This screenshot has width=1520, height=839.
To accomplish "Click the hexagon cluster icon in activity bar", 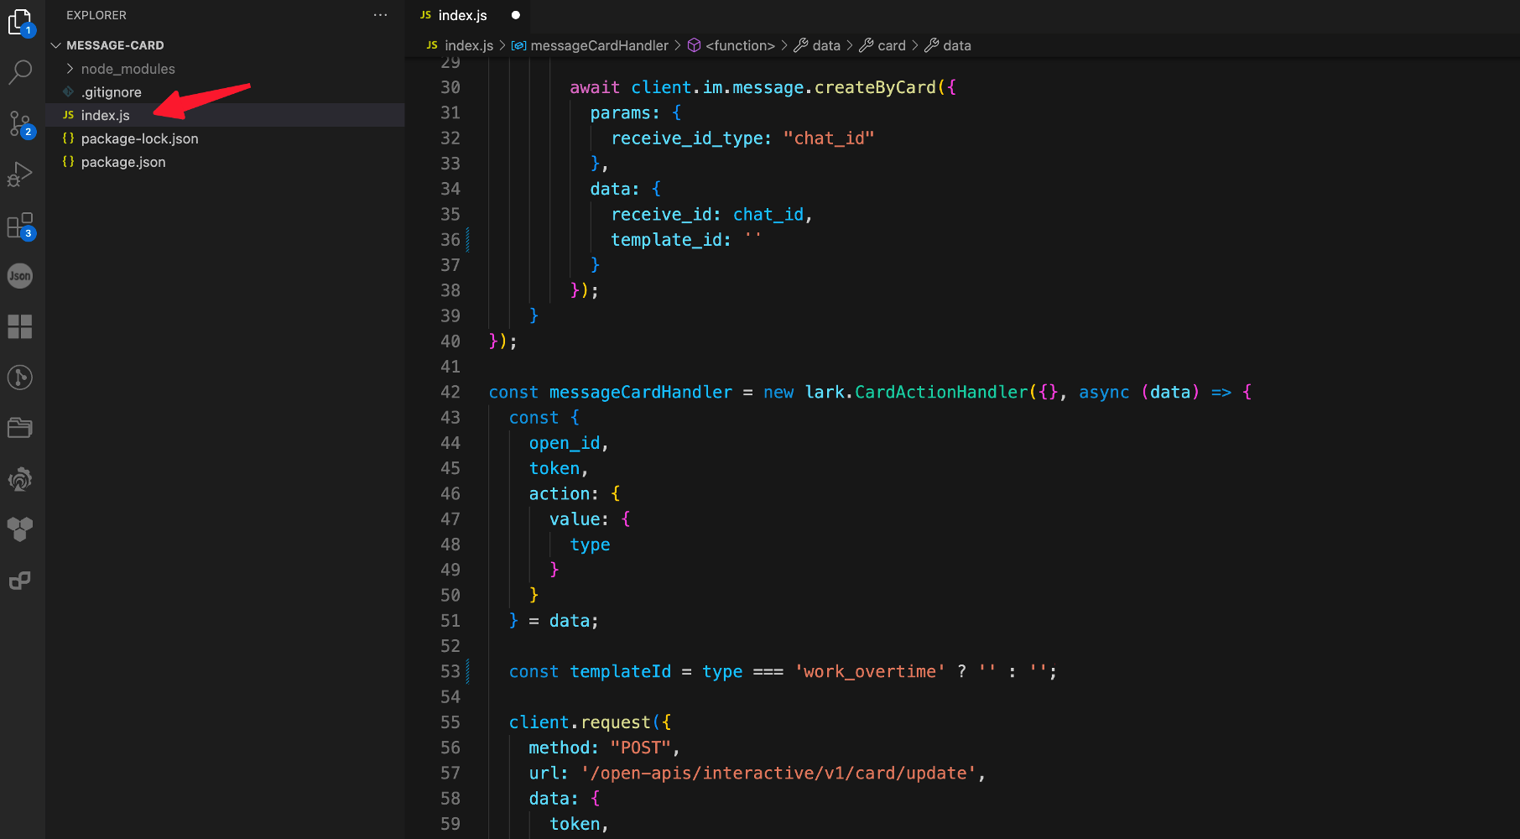I will pyautogui.click(x=20, y=529).
